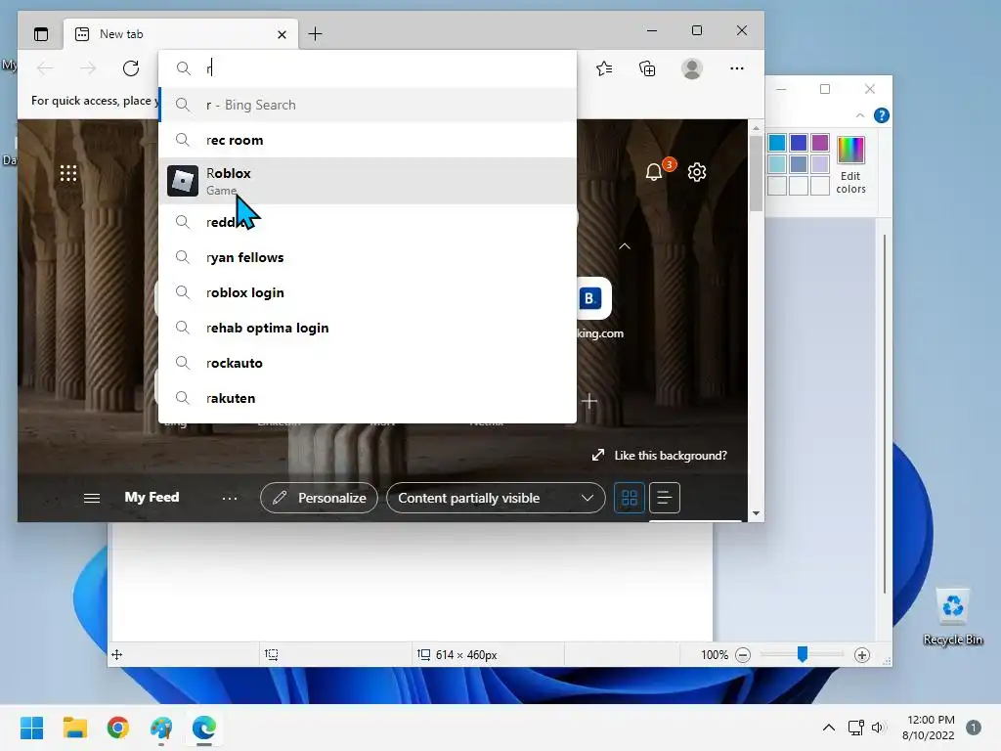Viewport: 1001px width, 751px height.
Task: Select the lavender swatch in Paint
Action: point(820,164)
